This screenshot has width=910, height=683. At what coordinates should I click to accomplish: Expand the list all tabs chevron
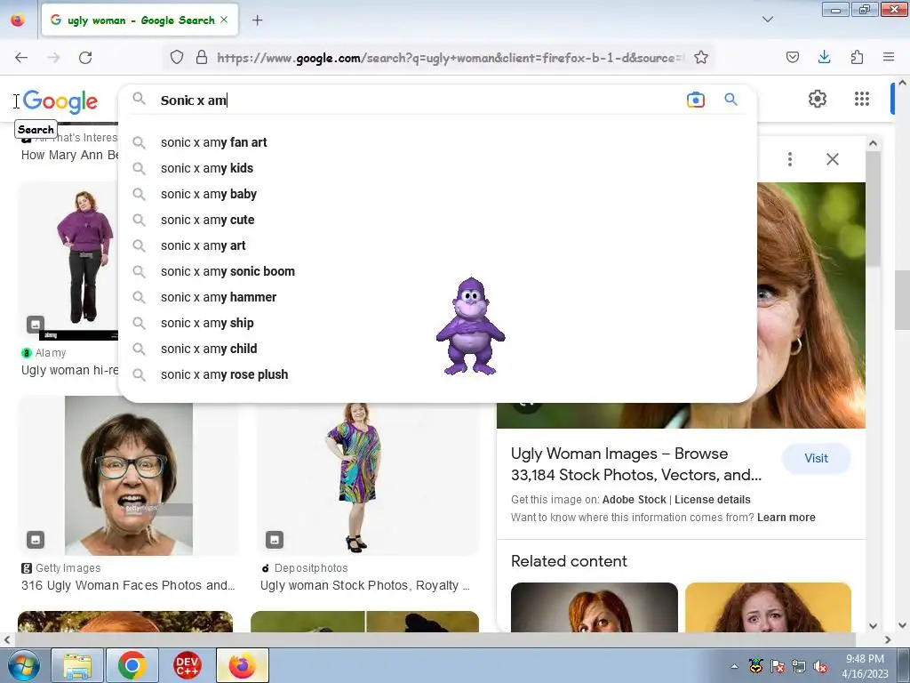(x=767, y=20)
